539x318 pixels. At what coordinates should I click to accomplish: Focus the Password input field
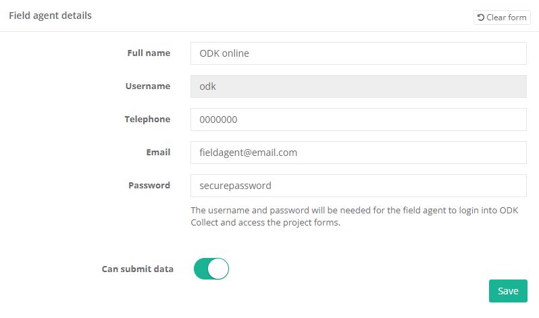(358, 186)
